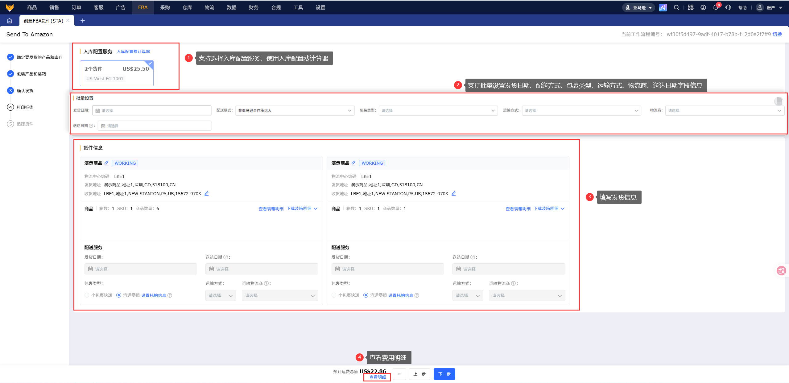Expand 下载装箱明细 in the quantity 6 card
Image resolution: width=789 pixels, height=383 pixels.
click(302, 209)
